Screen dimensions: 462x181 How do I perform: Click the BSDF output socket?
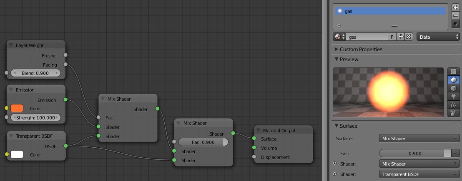65,146
